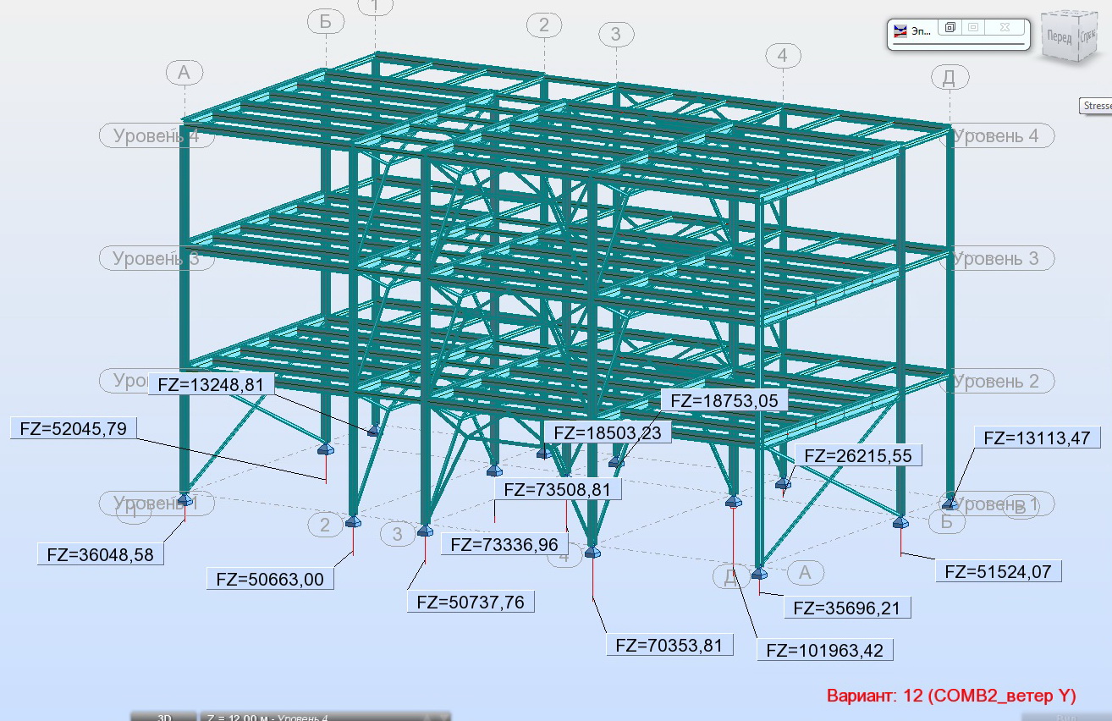Screen dimensions: 1112x721
Task: Click the 3D view button at the bottom
Action: coord(164,717)
